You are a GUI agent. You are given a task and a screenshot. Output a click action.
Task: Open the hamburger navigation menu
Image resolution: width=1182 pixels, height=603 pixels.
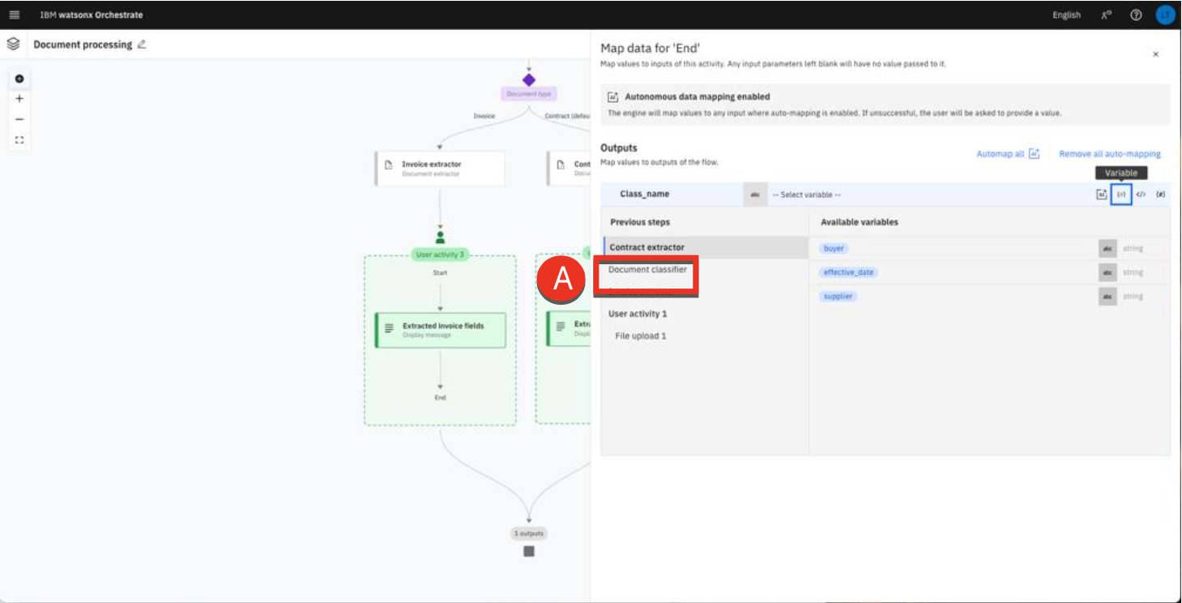tap(15, 15)
